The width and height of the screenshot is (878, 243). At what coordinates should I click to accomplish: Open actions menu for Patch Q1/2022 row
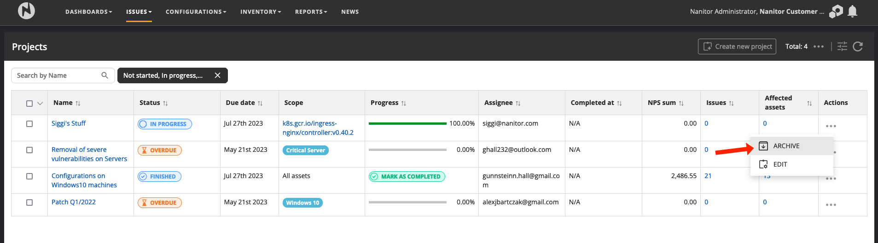(x=831, y=205)
